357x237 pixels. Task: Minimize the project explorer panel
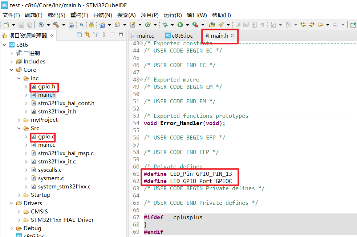pos(113,34)
